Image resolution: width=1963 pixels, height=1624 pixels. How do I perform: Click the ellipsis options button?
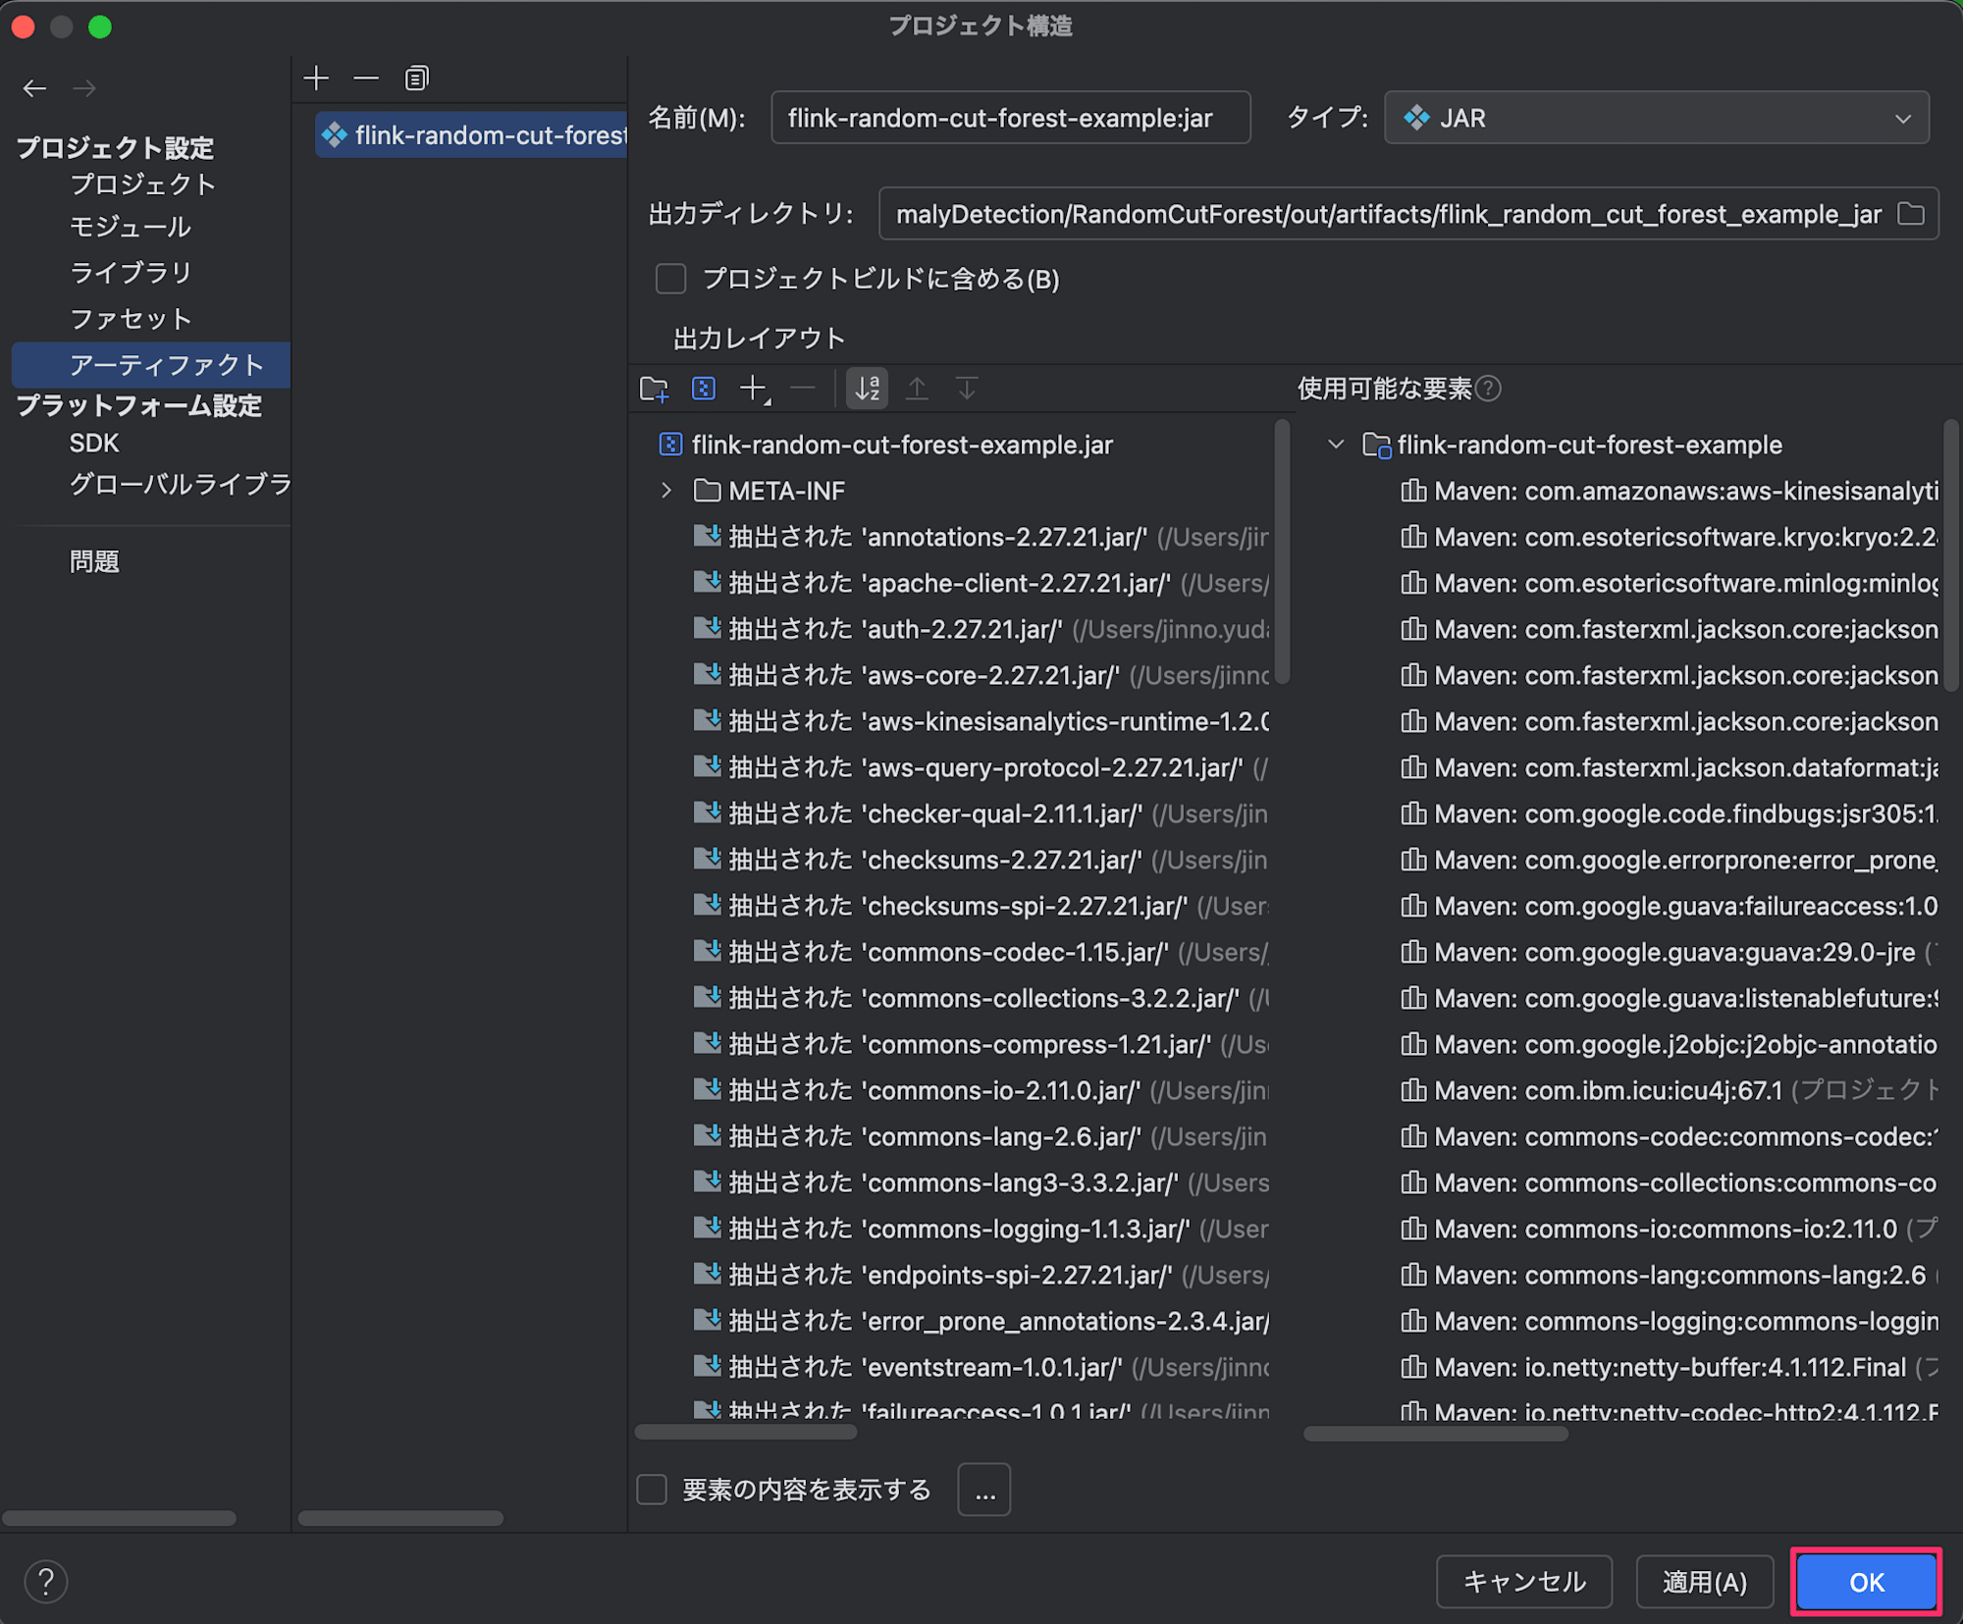point(984,1491)
